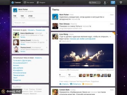127x95 pixels.
Task: View the 2102 followers count
Action: tap(31, 17)
